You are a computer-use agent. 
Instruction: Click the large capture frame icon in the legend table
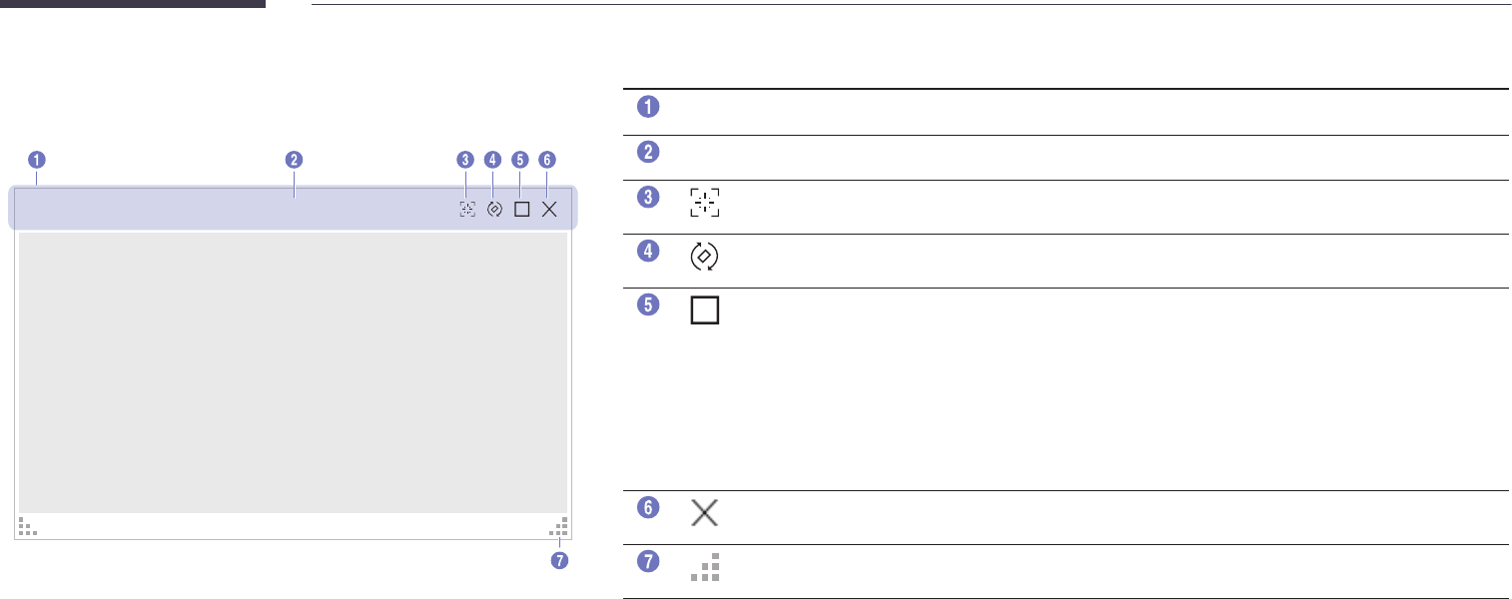point(704,203)
